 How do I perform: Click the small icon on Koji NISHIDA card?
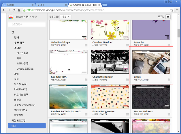click(86, 80)
